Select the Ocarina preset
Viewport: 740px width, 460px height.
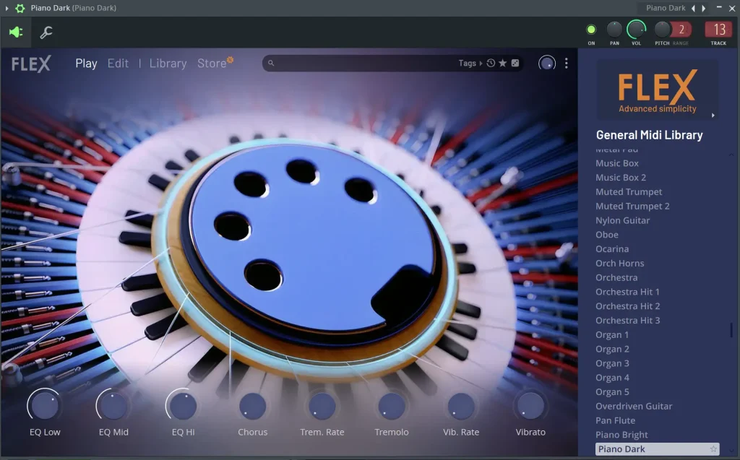[611, 249]
